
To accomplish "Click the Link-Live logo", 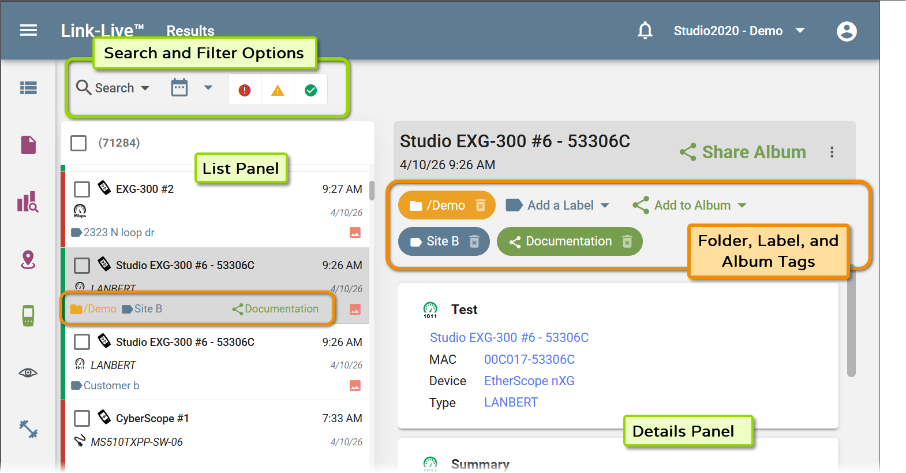I will [103, 31].
